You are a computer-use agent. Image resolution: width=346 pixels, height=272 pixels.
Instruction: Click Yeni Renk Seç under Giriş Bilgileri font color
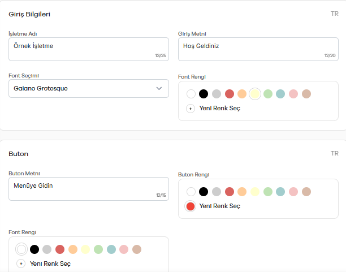tap(220, 109)
